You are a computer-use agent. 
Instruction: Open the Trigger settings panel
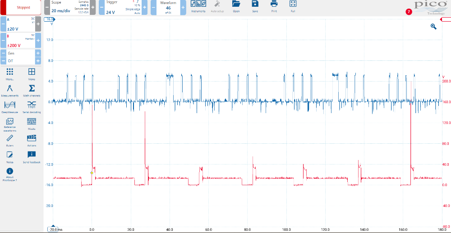pyautogui.click(x=119, y=8)
